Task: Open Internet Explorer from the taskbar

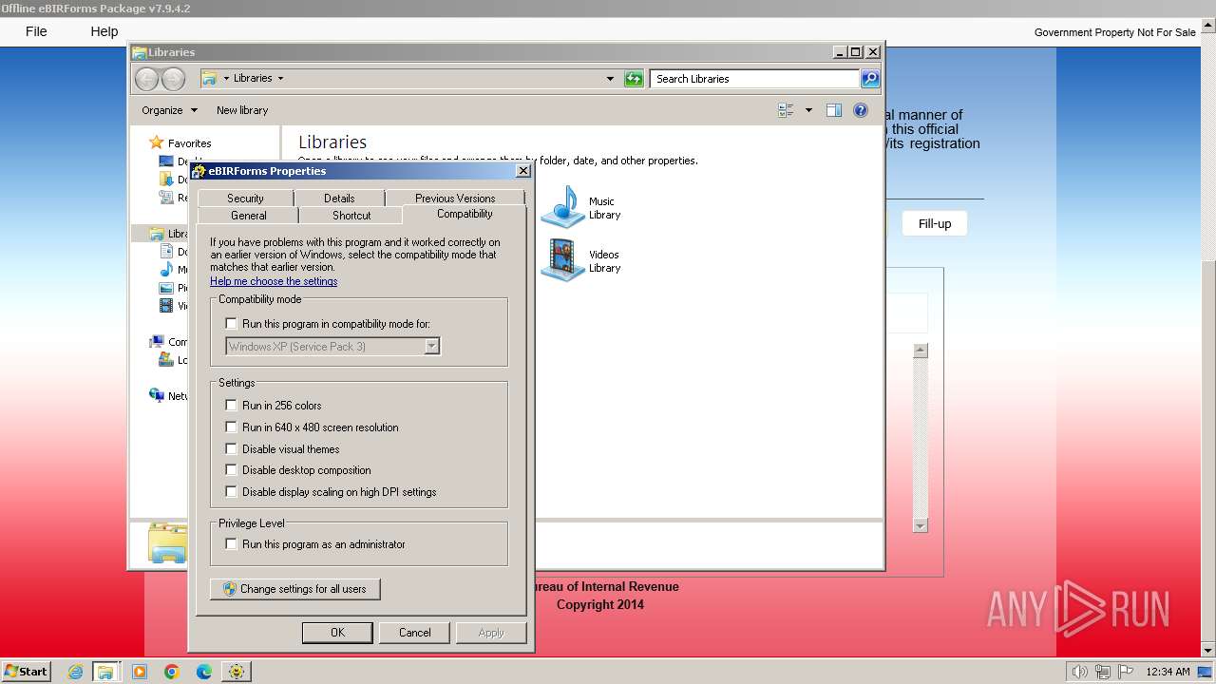Action: coord(75,672)
